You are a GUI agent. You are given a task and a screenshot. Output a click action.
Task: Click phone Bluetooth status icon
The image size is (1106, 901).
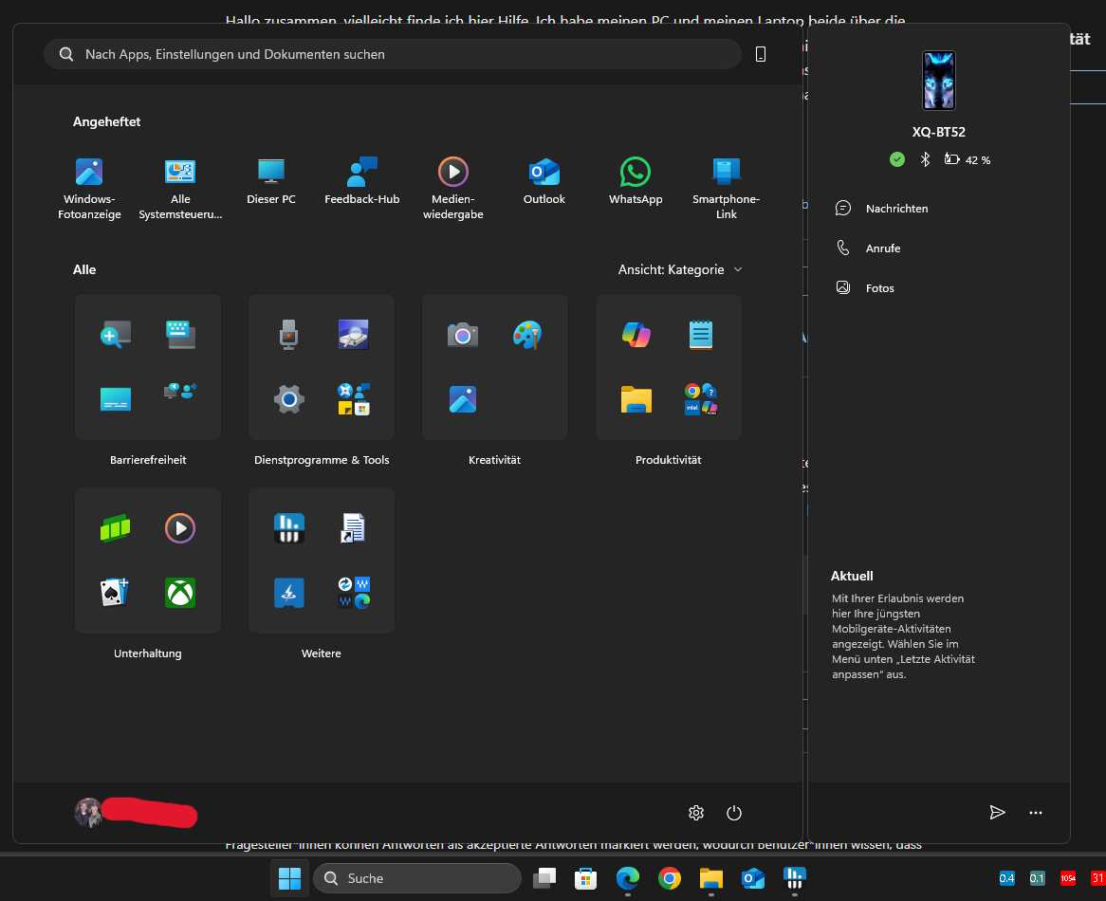pyautogui.click(x=926, y=159)
